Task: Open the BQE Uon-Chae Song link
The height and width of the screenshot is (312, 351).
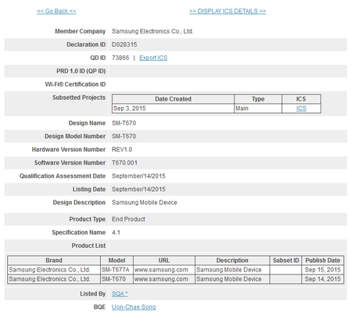Action: [x=134, y=307]
